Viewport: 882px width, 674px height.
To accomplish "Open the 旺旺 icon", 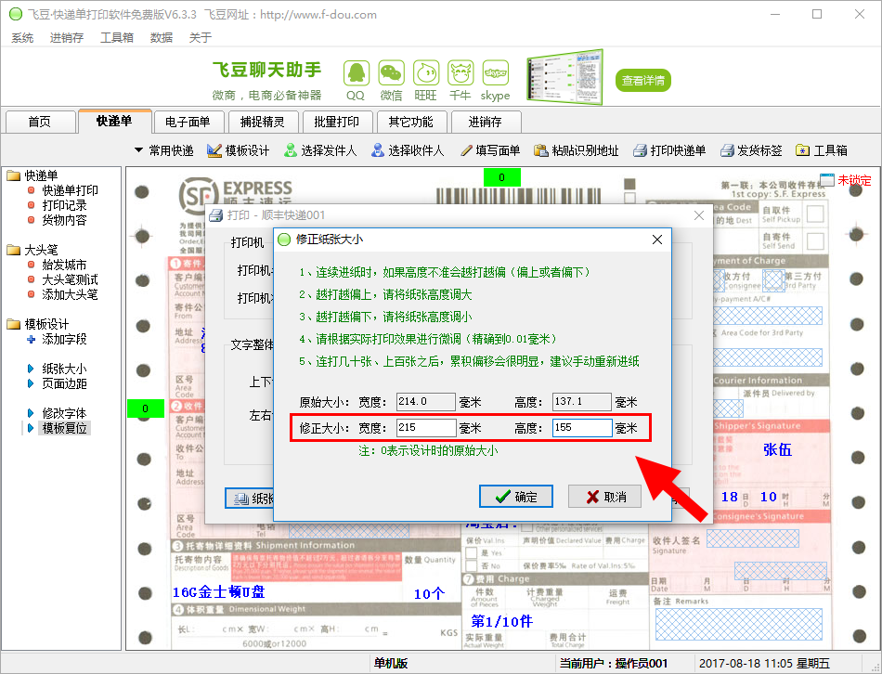I will 426,73.
